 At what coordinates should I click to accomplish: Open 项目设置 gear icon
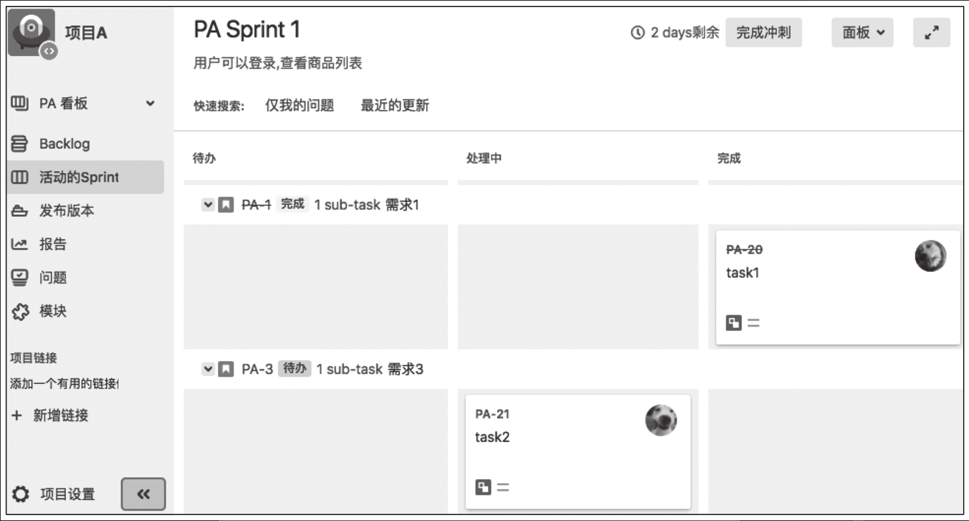coord(21,494)
